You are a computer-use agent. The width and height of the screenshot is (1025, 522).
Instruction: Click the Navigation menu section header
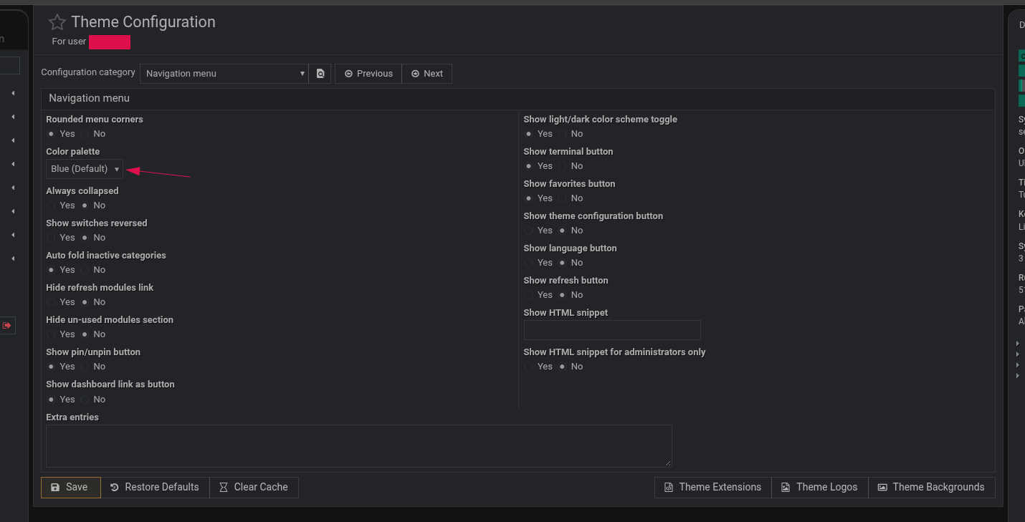click(518, 99)
